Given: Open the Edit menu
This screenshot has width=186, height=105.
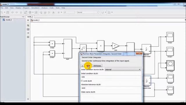Looking at the screenshot, I should pos(6,8).
